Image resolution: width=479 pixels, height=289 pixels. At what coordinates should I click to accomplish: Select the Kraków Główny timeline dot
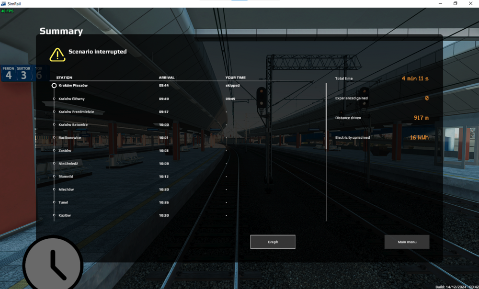pyautogui.click(x=54, y=99)
